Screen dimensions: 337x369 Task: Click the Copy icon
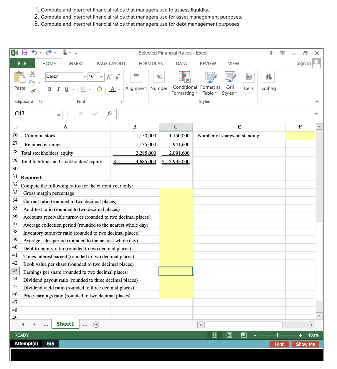point(32,83)
